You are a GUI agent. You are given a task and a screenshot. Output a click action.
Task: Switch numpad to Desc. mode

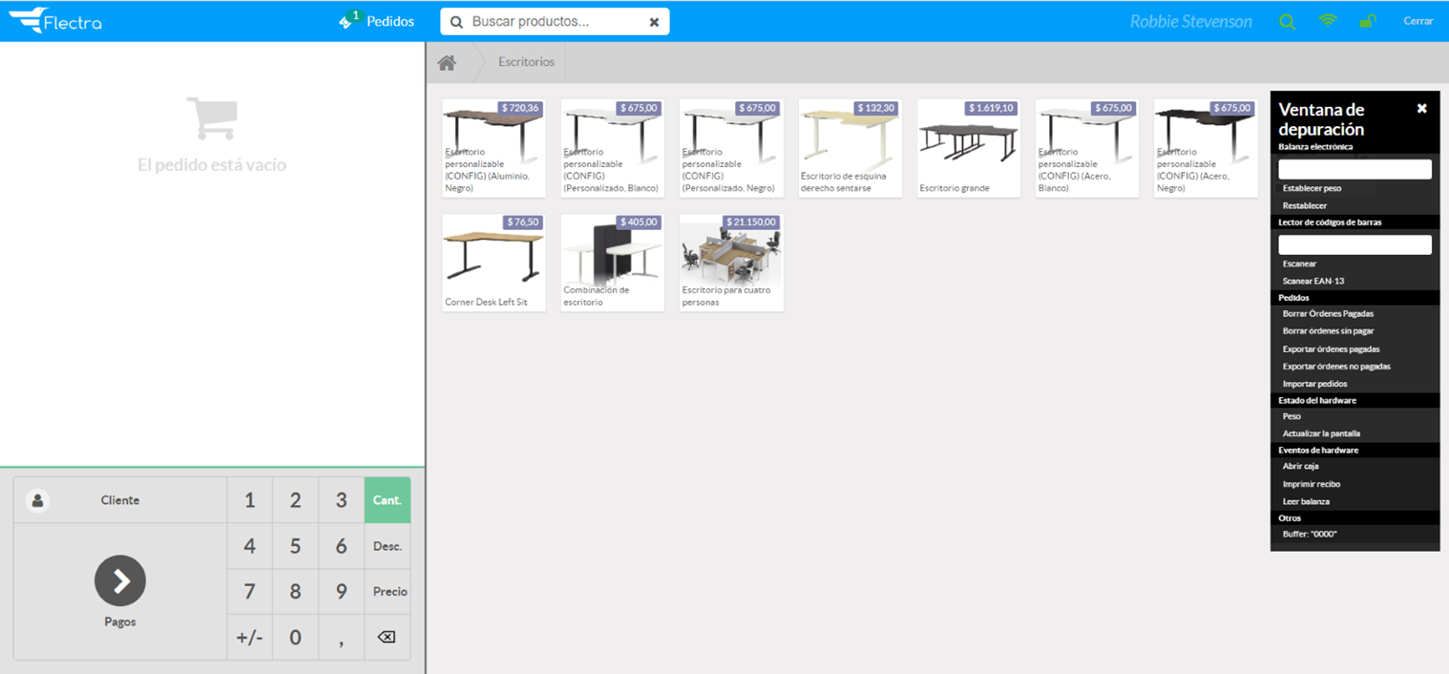pyautogui.click(x=387, y=546)
